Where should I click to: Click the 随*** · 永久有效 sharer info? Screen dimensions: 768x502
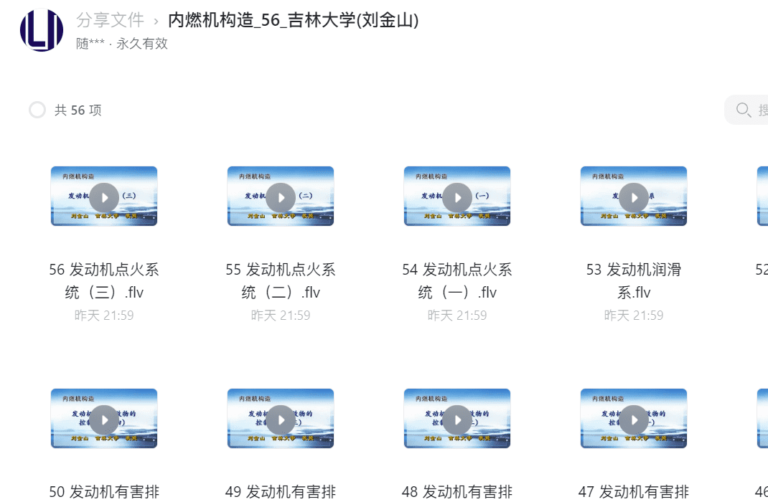tap(122, 44)
